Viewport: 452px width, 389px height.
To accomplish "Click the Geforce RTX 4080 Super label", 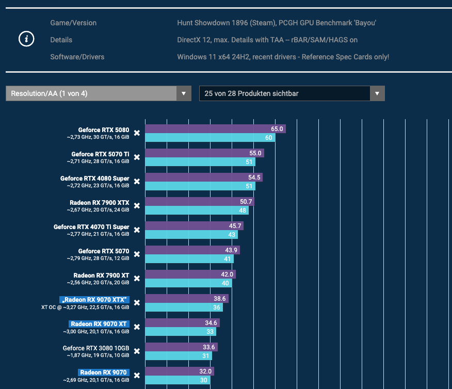I will pos(94,179).
